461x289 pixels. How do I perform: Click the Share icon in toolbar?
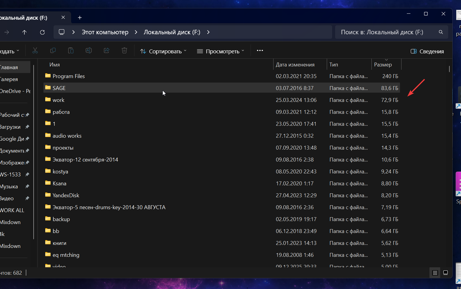pyautogui.click(x=107, y=51)
